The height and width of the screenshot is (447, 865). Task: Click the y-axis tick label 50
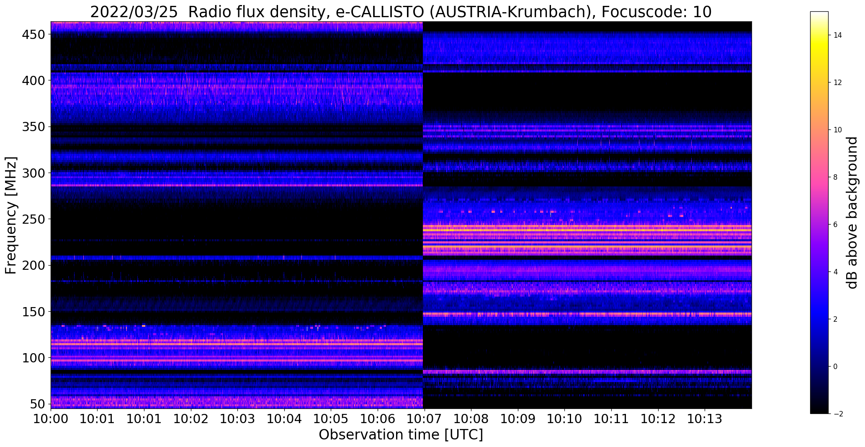(37, 404)
